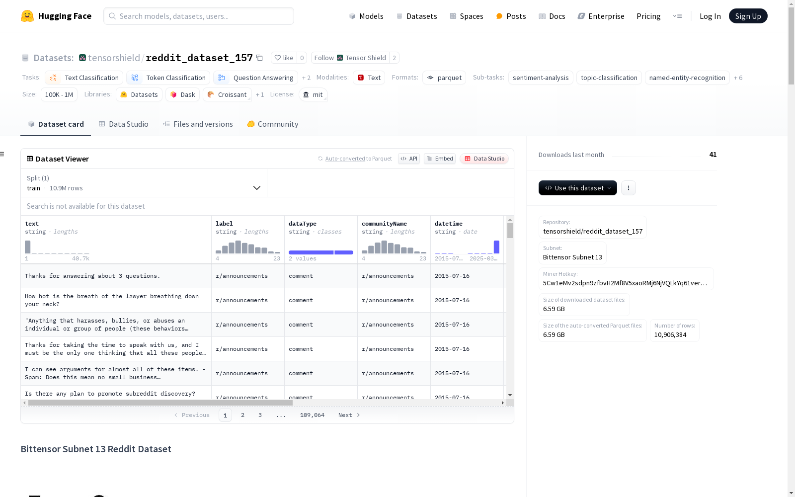Go to the Next page of rows
Image resolution: width=795 pixels, height=497 pixels.
tap(349, 415)
